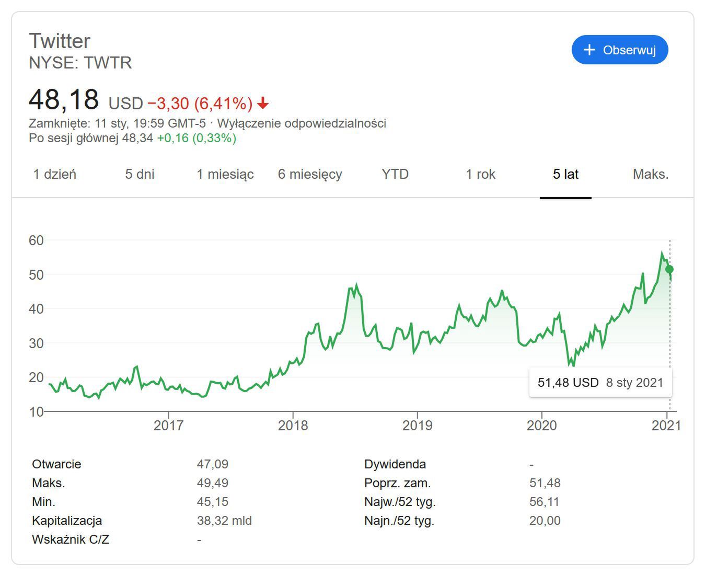Image resolution: width=717 pixels, height=574 pixels.
Task: Click the NYSE: TWTR ticker text
Action: point(80,63)
